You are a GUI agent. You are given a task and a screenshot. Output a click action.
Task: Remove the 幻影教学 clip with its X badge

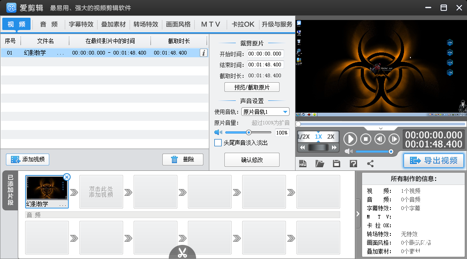[x=67, y=177]
